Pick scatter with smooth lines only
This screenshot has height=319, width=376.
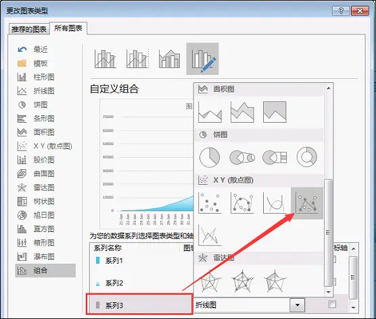[275, 203]
